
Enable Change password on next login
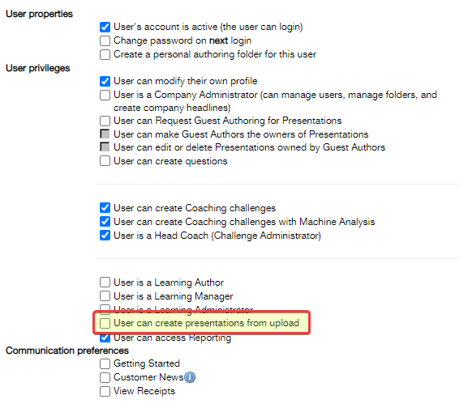coord(105,40)
